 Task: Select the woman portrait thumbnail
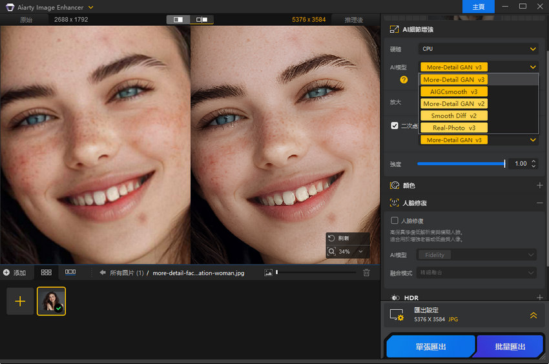tap(51, 301)
